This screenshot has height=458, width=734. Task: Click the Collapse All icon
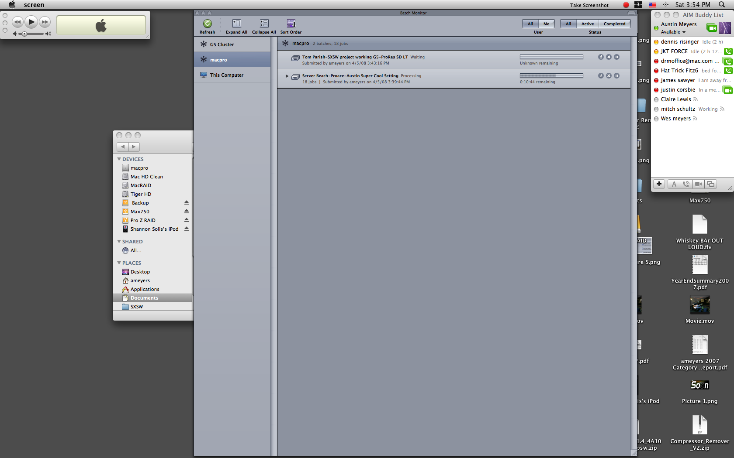(264, 24)
